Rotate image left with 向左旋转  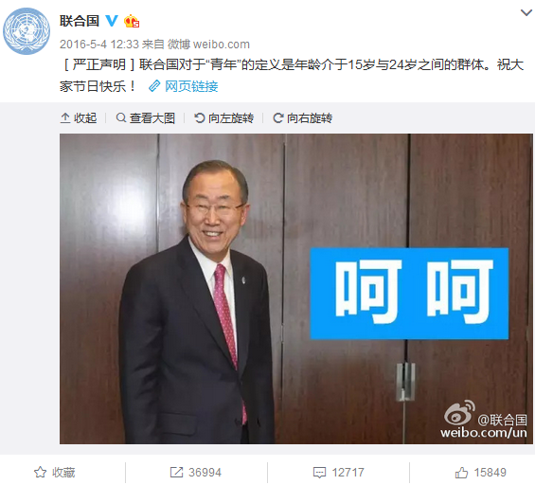tap(223, 118)
